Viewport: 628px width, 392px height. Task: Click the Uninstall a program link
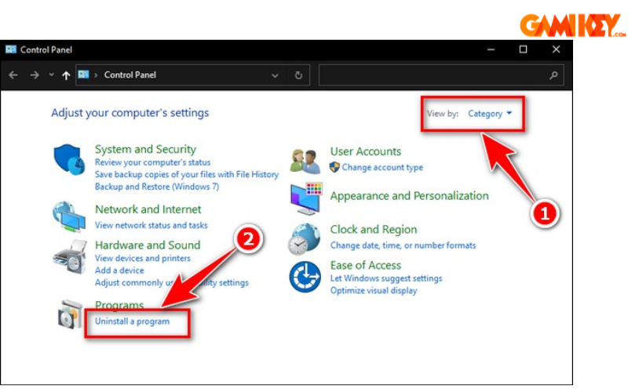tap(132, 321)
